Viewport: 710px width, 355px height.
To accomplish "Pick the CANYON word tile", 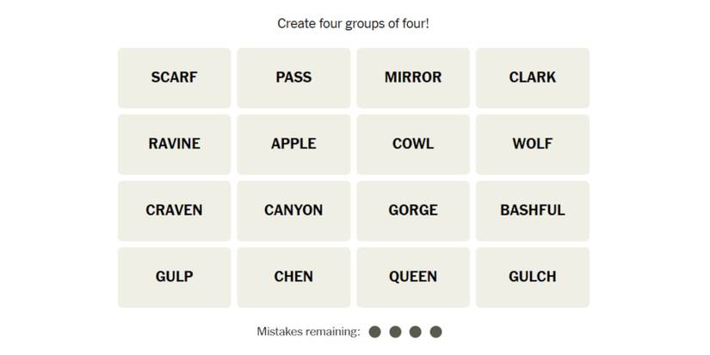I will (293, 211).
